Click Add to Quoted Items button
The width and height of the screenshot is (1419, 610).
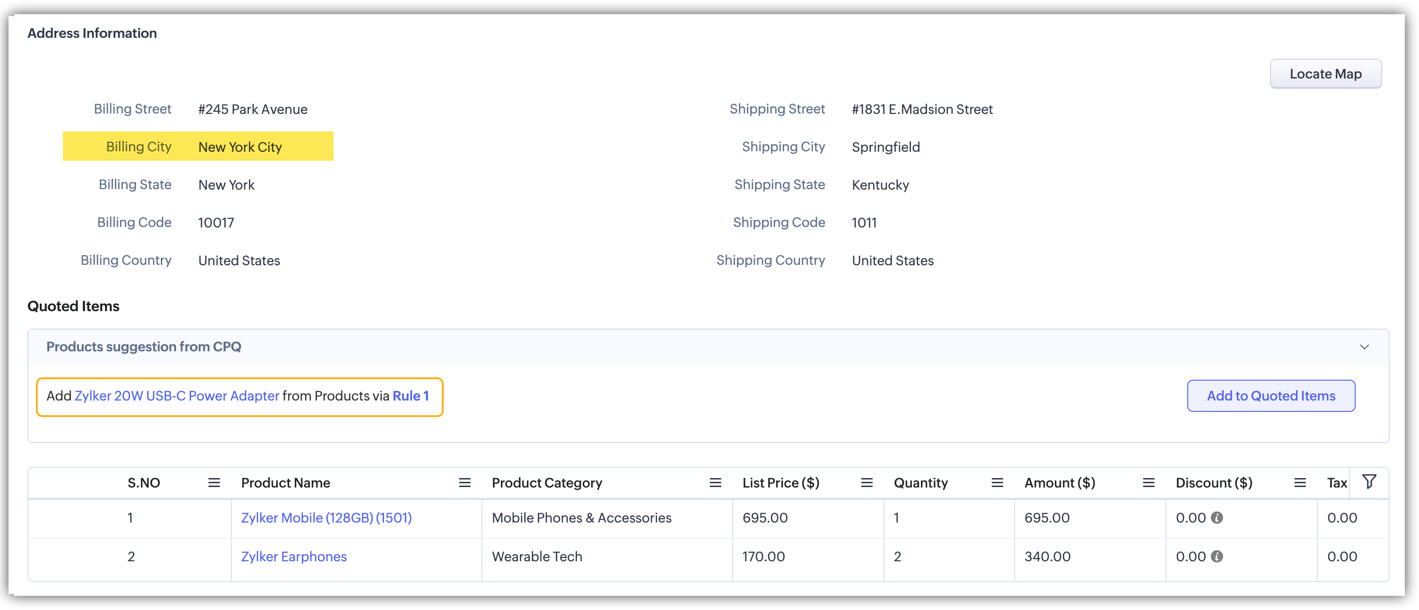coord(1270,396)
